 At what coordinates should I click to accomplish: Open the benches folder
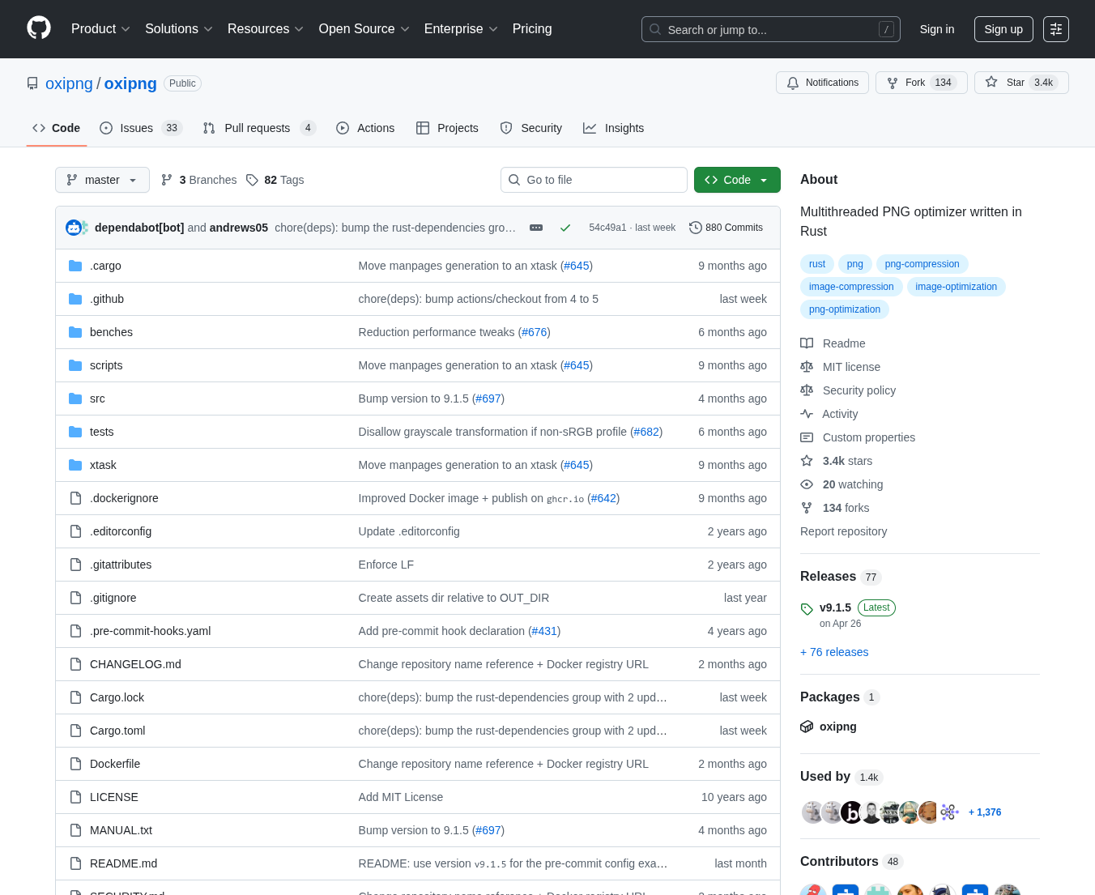click(x=111, y=332)
